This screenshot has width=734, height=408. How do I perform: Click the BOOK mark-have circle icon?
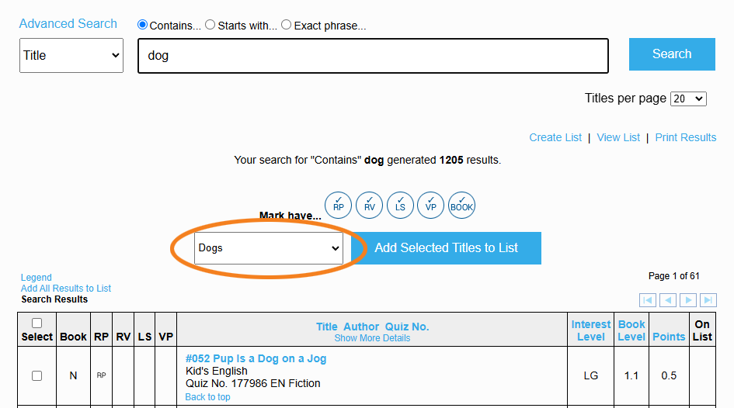click(461, 206)
